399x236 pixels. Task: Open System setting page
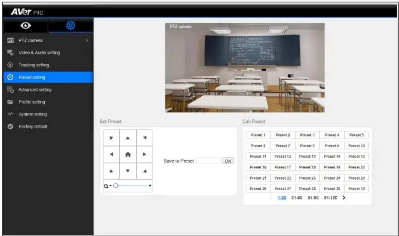point(48,114)
